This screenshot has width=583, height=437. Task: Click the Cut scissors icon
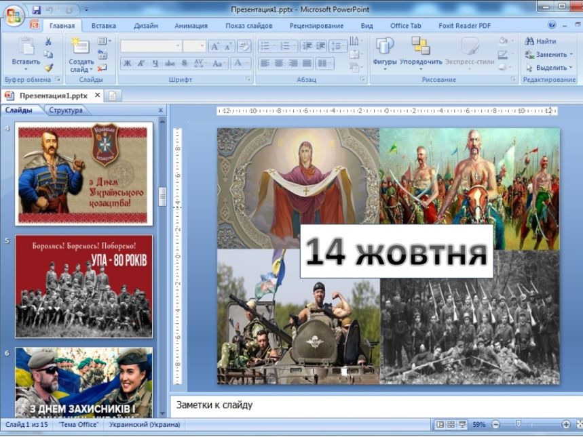(48, 42)
